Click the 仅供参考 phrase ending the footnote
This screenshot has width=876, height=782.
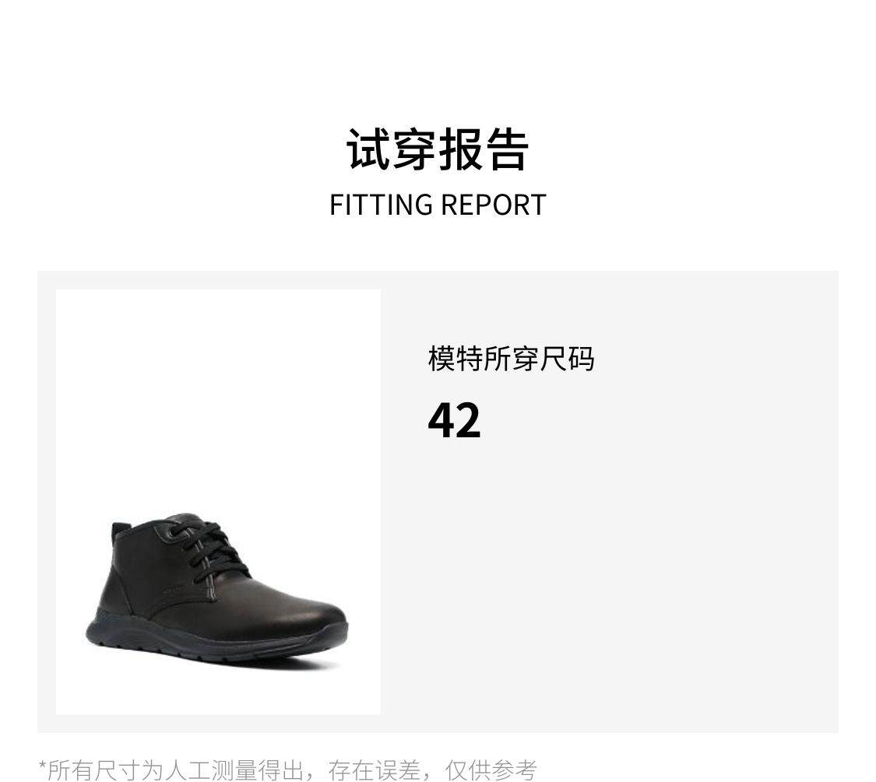tap(491, 770)
